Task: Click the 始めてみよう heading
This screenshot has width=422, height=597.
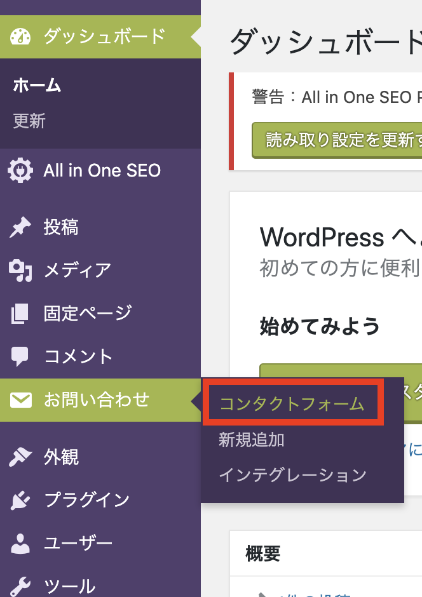Action: point(320,326)
